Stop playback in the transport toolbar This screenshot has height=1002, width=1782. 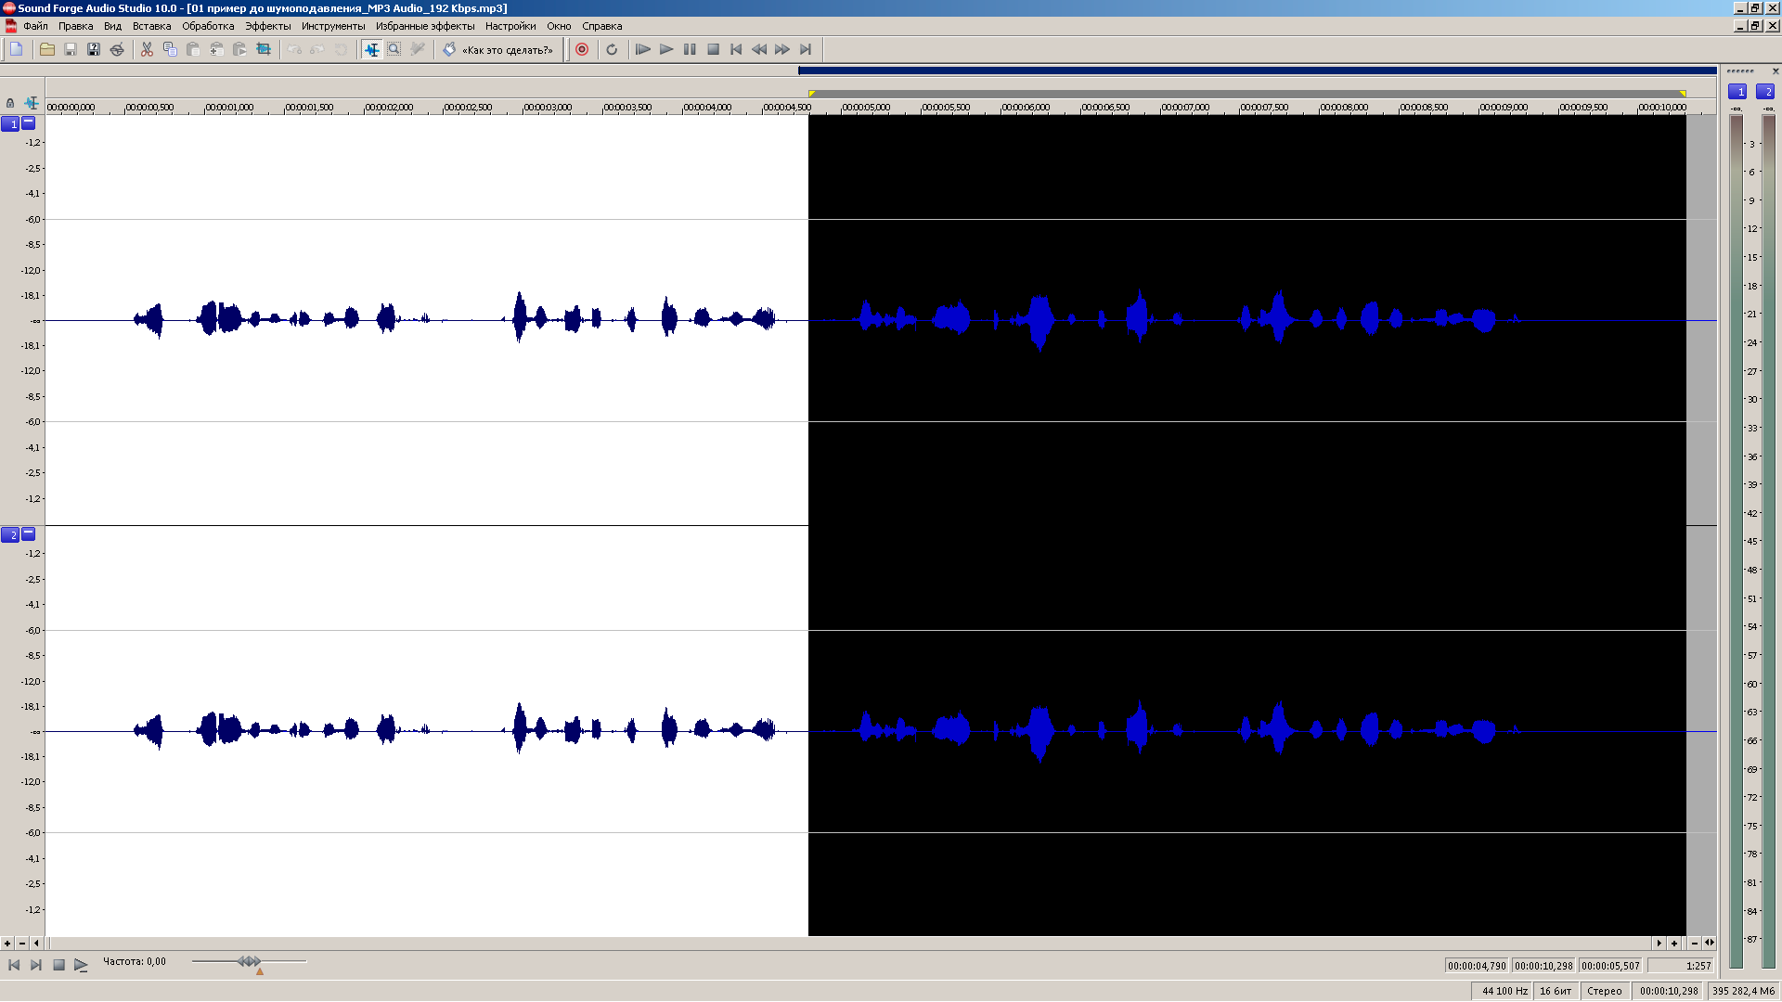click(713, 49)
